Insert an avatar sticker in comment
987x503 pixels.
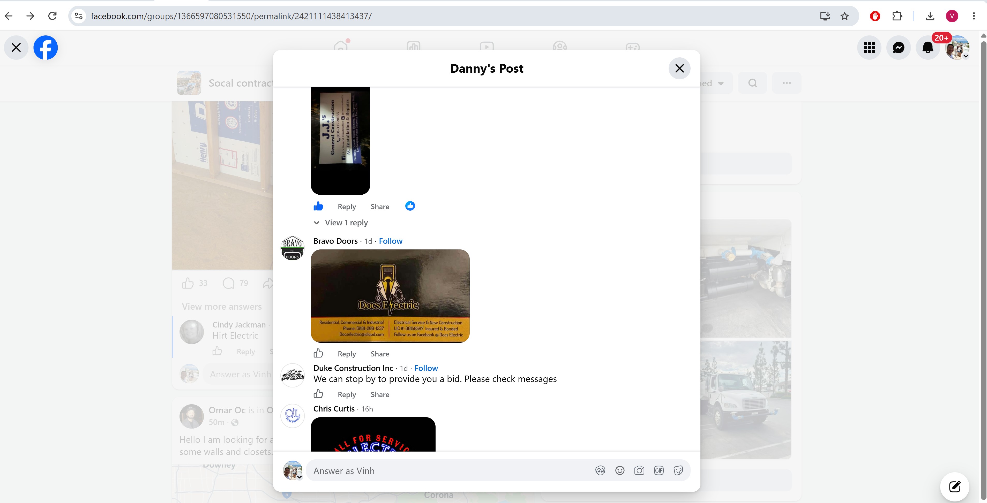point(600,470)
